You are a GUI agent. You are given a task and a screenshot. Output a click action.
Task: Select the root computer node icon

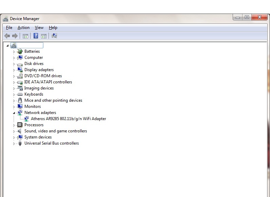(x=14, y=45)
